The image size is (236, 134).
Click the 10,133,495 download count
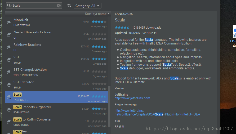[83, 96]
